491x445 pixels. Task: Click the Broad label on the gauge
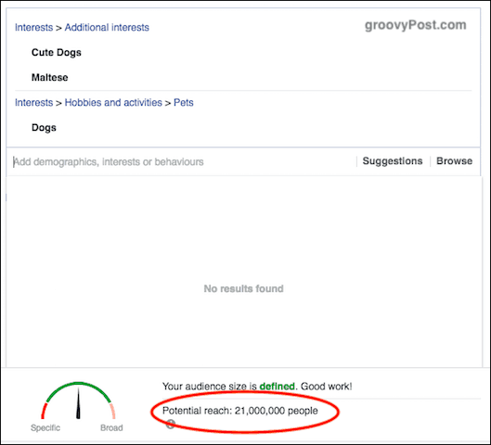point(111,427)
